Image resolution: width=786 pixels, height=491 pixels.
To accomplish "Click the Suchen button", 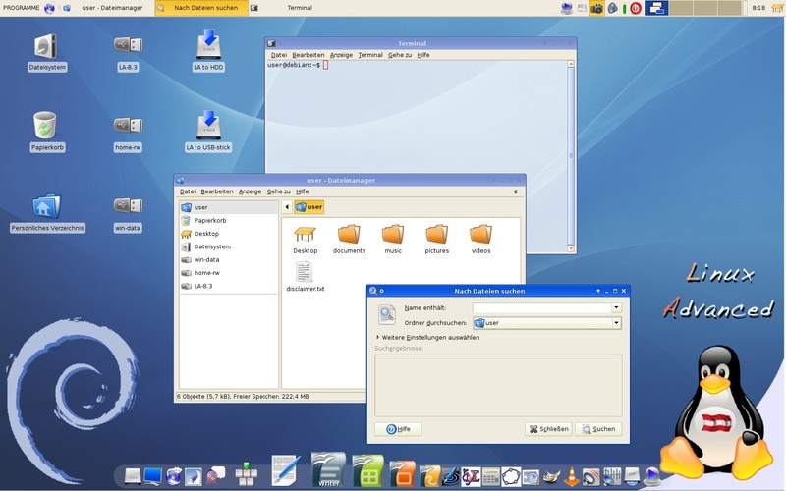I will (x=598, y=429).
